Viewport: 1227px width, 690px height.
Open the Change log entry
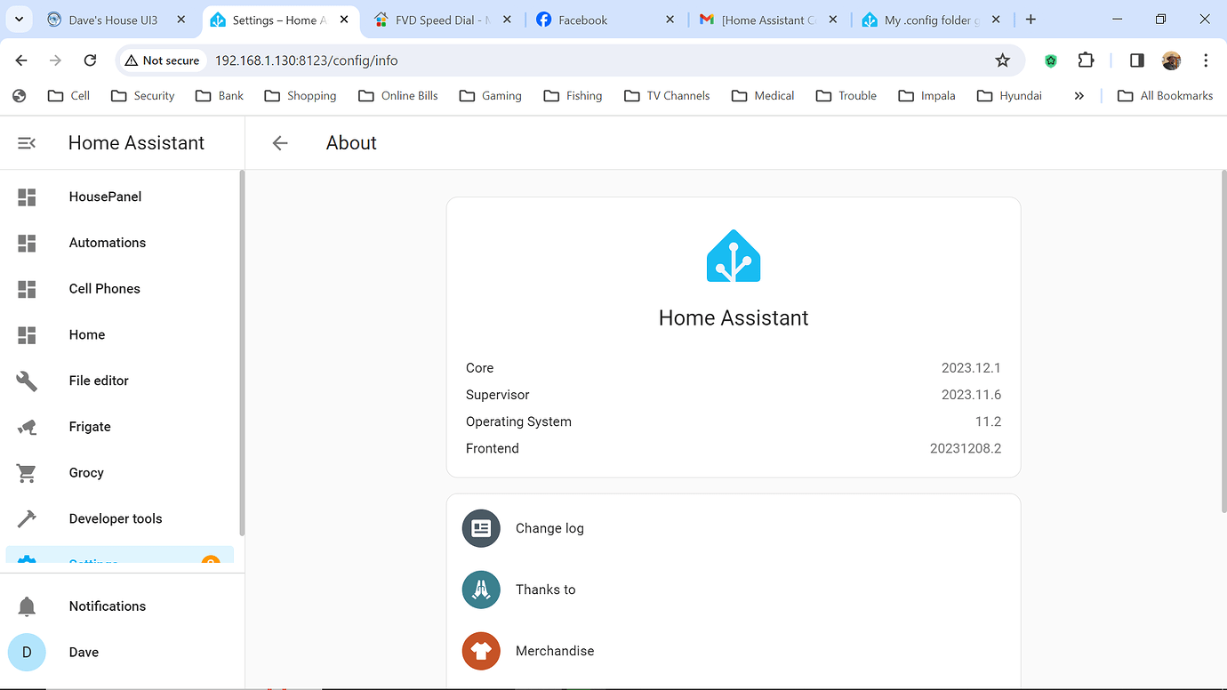549,528
